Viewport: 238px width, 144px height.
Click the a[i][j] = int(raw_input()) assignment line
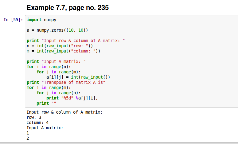[78, 77]
